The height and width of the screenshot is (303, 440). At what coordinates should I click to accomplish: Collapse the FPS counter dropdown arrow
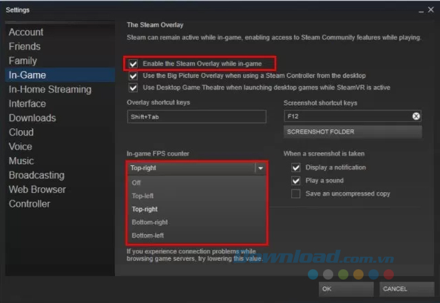(260, 168)
